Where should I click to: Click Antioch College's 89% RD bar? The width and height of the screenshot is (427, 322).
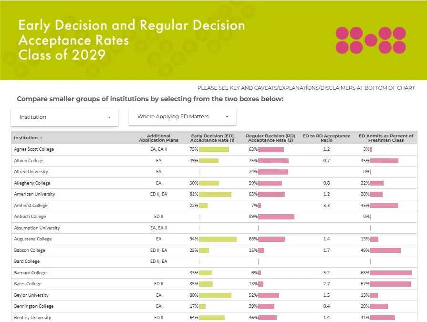[x=276, y=217]
